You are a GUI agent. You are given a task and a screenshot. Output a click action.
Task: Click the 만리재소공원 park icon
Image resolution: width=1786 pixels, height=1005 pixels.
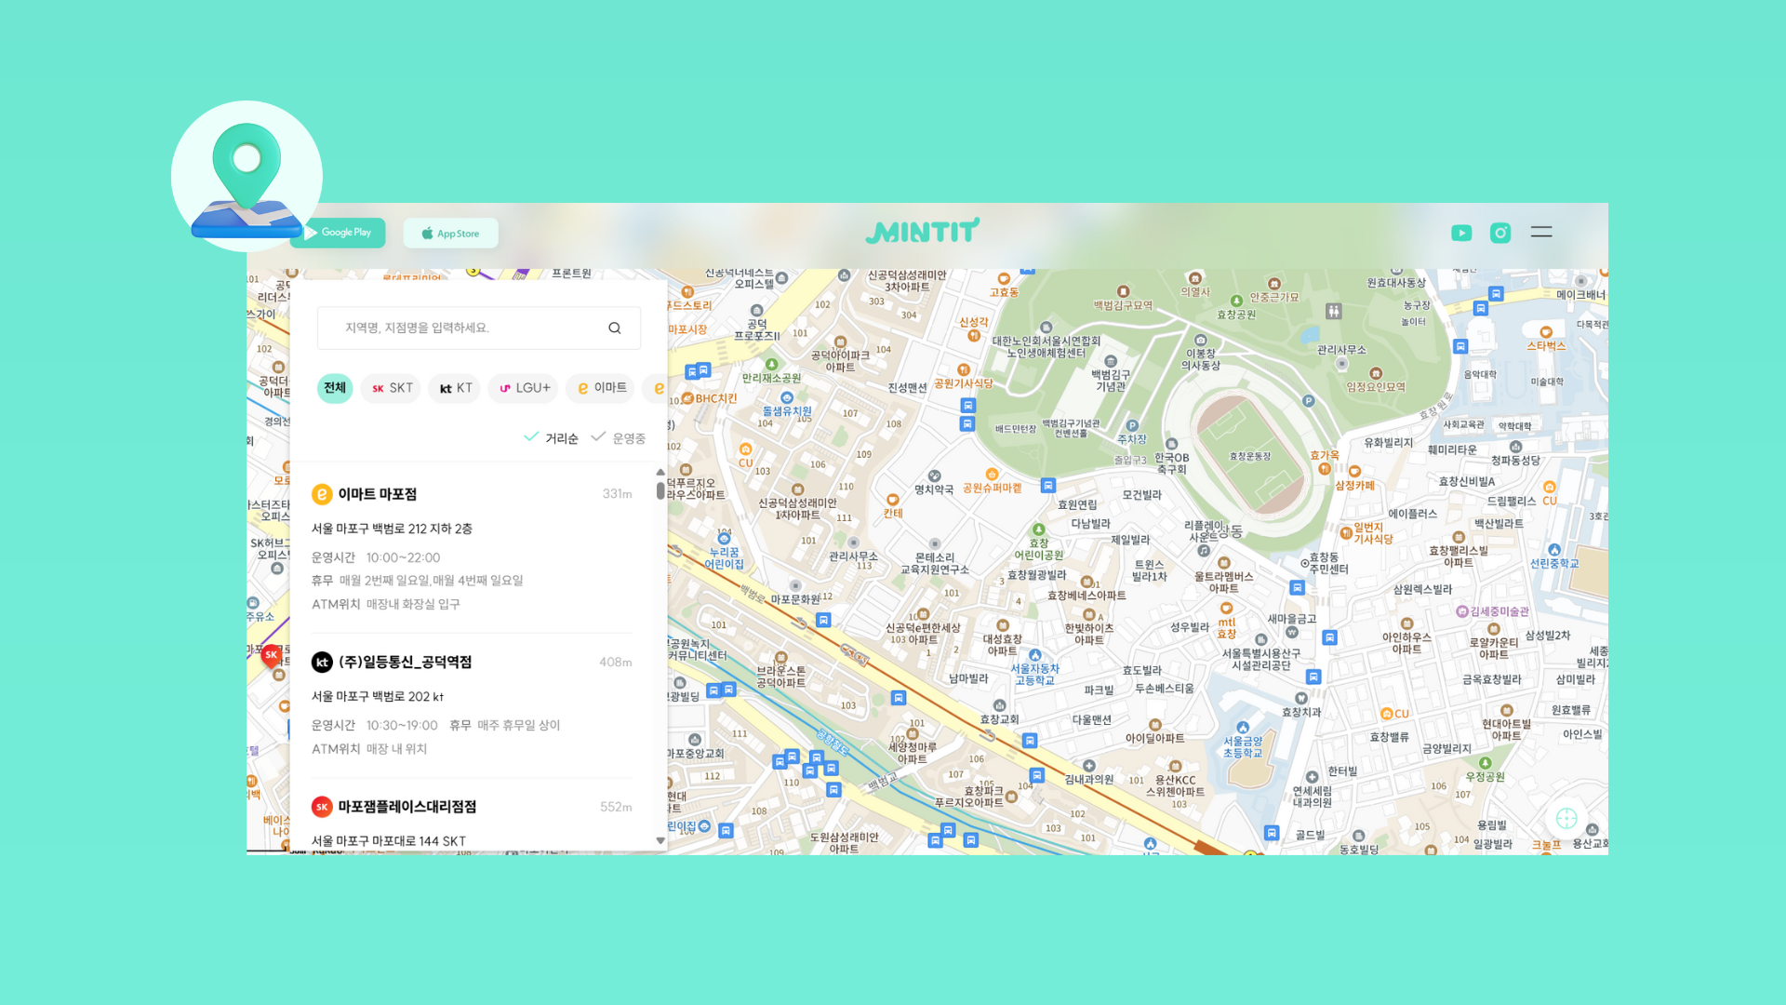771,365
